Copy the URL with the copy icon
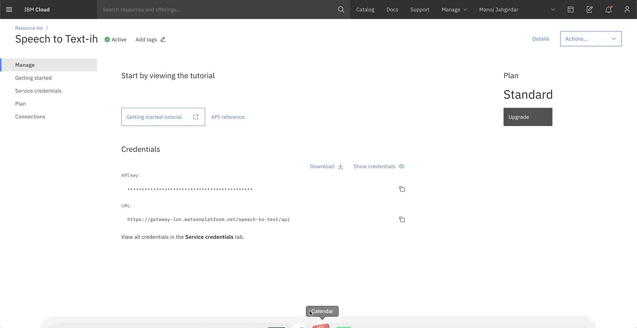This screenshot has height=328, width=637. 402,219
